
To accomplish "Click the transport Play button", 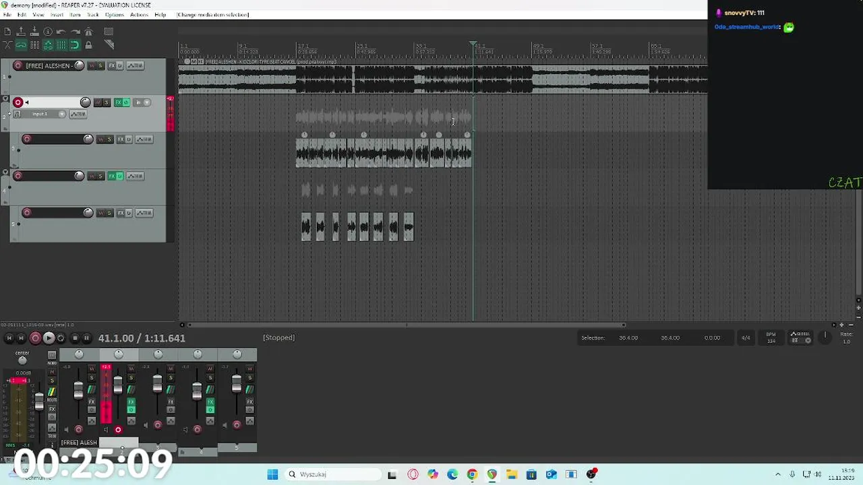I will [x=49, y=338].
